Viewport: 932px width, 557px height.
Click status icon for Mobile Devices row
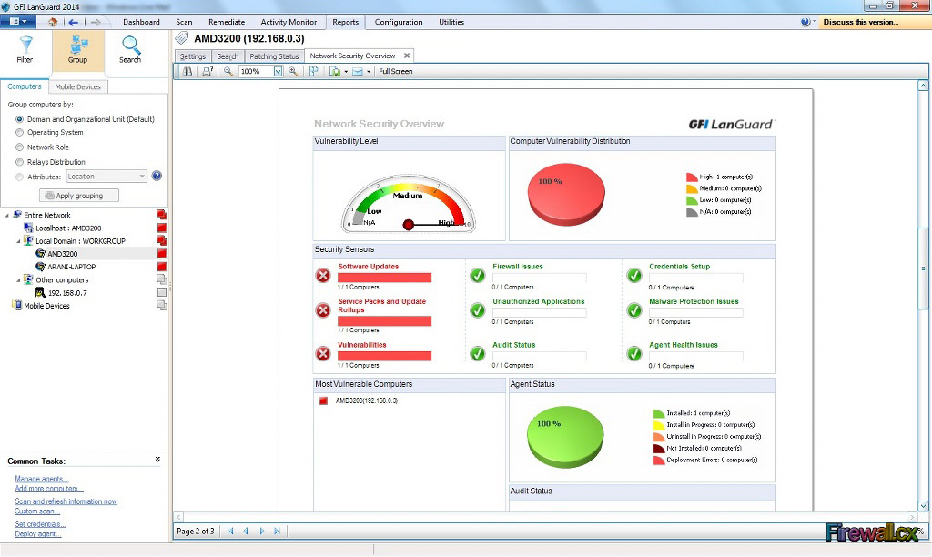click(x=162, y=306)
